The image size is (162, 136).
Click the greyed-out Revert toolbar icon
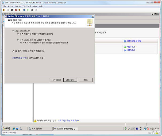pos(36,10)
